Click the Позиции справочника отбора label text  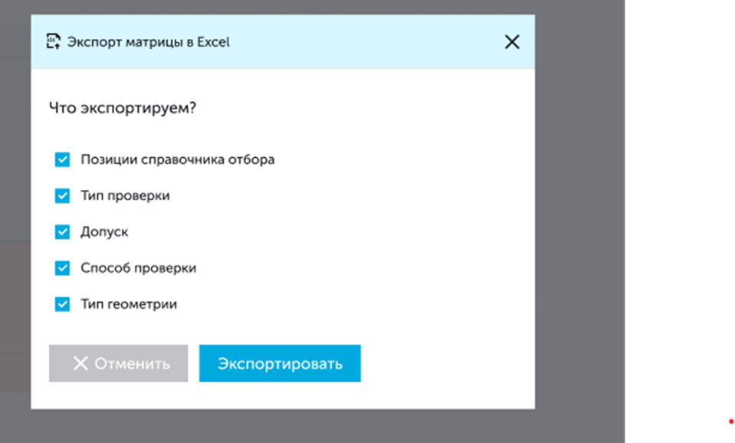(x=177, y=159)
